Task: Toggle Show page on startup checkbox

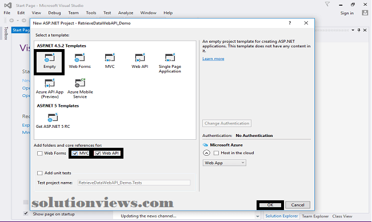Action: (x=26, y=213)
